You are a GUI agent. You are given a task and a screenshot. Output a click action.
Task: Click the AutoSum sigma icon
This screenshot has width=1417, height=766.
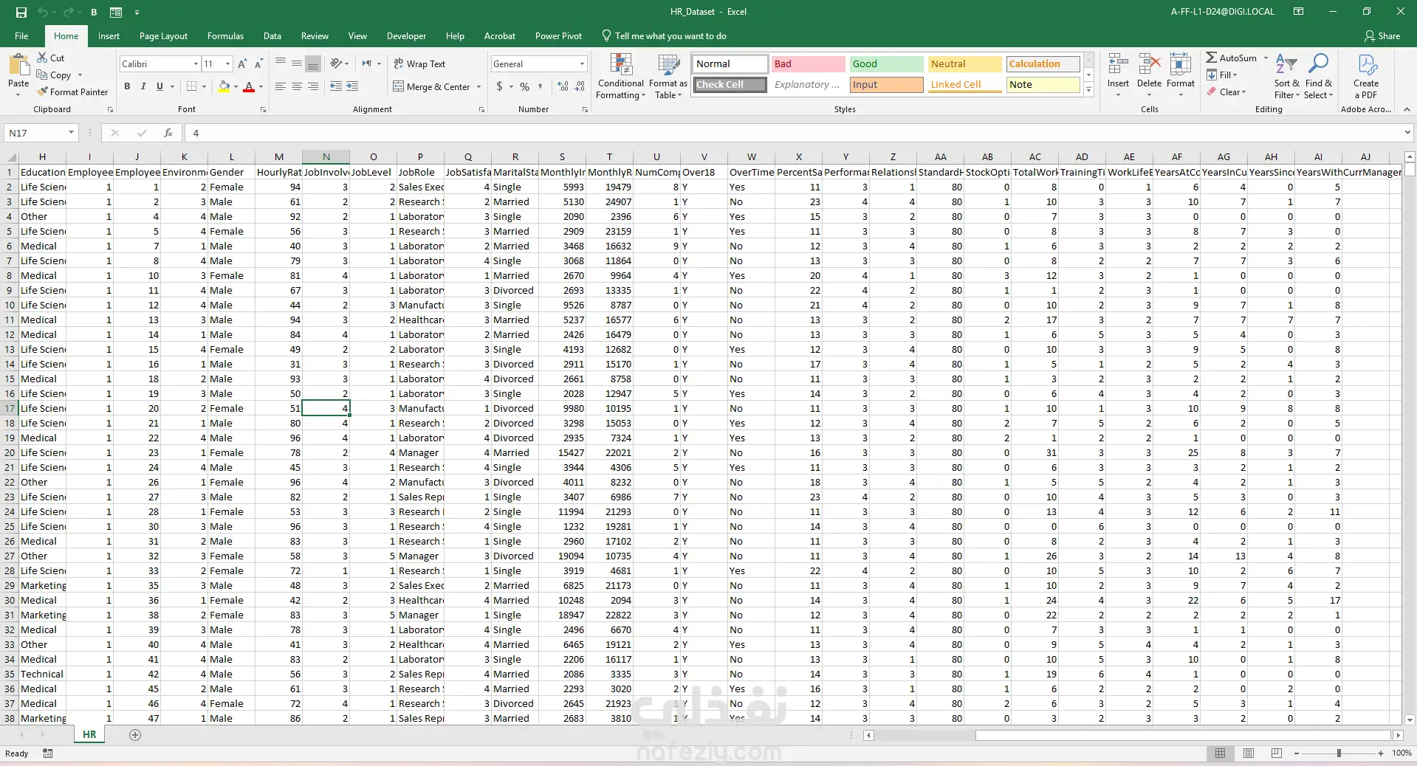coord(1211,58)
